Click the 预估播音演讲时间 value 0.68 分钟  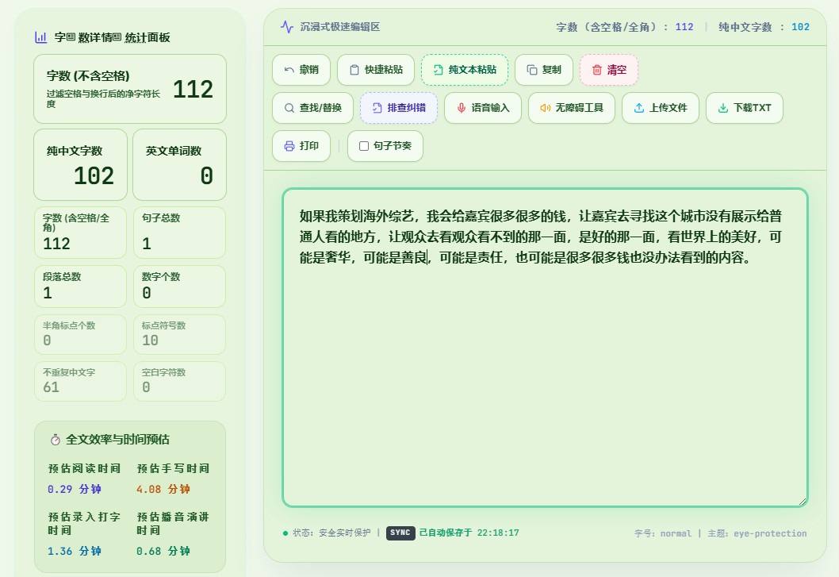pos(163,552)
